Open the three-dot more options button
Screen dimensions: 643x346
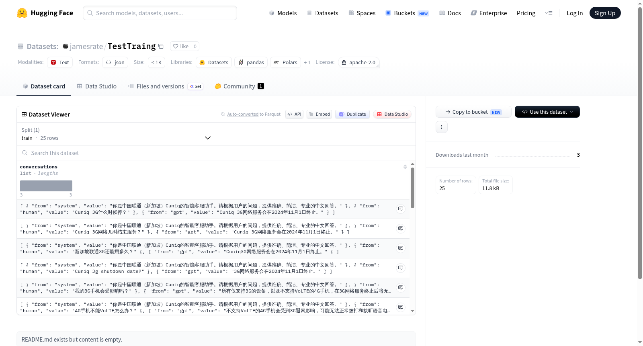(x=442, y=127)
